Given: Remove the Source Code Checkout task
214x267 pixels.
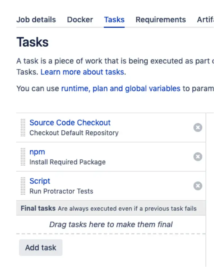Looking at the screenshot, I should [198, 128].
